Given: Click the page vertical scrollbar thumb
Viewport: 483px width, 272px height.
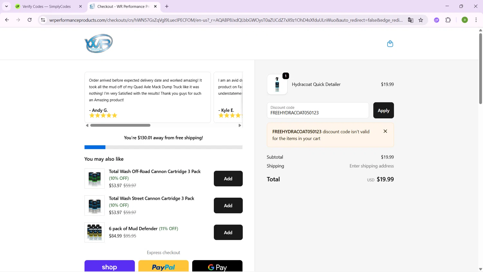Looking at the screenshot, I should click(480, 68).
